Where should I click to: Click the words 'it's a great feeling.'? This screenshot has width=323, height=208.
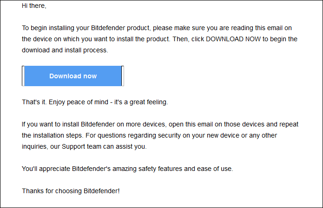point(141,102)
